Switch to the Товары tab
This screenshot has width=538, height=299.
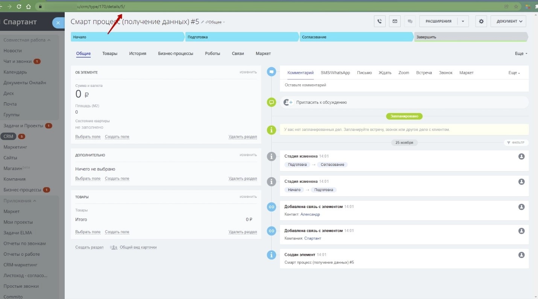(x=110, y=53)
